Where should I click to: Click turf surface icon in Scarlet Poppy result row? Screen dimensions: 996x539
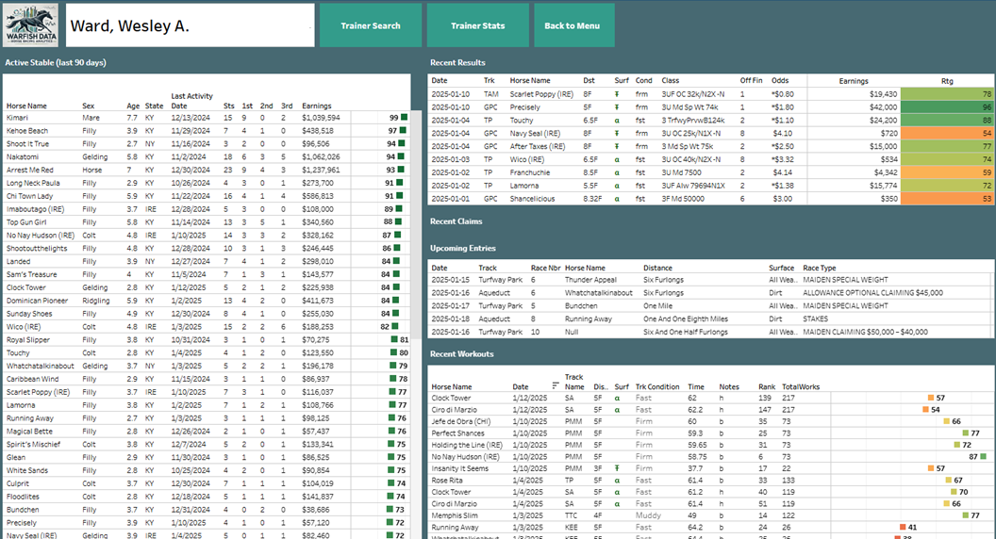pos(617,94)
